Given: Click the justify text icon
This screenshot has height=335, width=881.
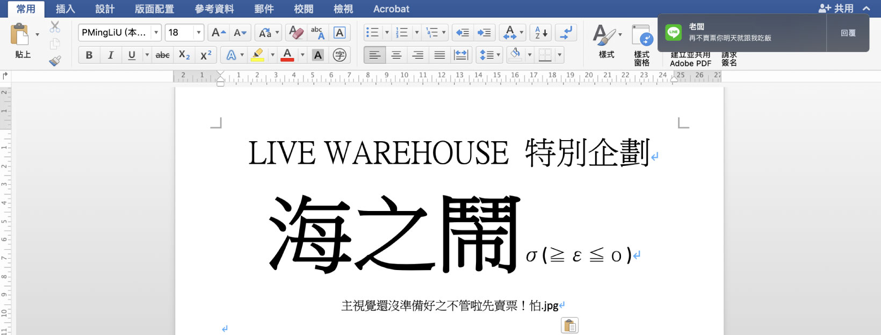Looking at the screenshot, I should (439, 55).
